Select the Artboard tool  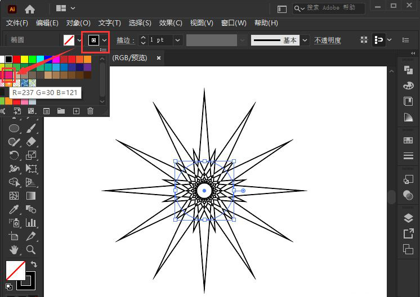click(14, 236)
